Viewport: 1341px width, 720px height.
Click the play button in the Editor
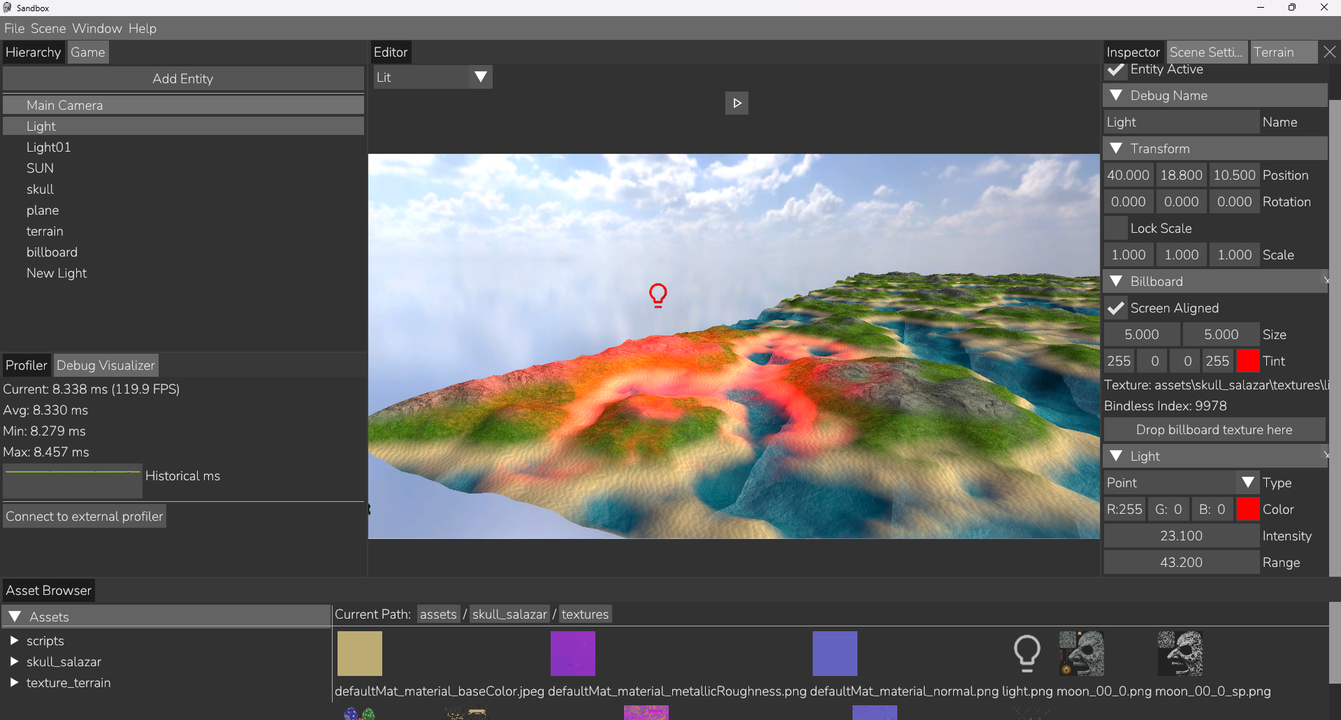737,103
